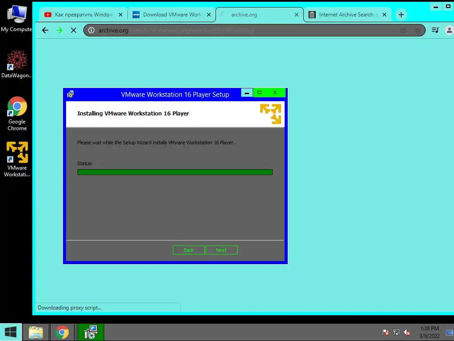The width and height of the screenshot is (454, 341).
Task: Click the installation progress bar
Action: click(x=175, y=172)
